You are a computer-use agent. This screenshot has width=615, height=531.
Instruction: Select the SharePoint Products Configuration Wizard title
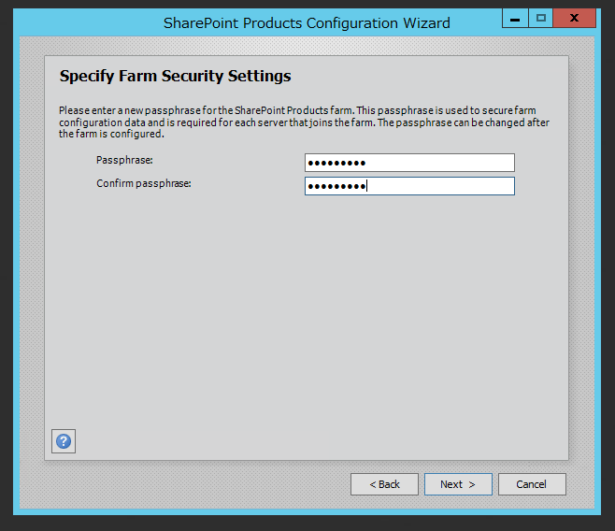(307, 23)
